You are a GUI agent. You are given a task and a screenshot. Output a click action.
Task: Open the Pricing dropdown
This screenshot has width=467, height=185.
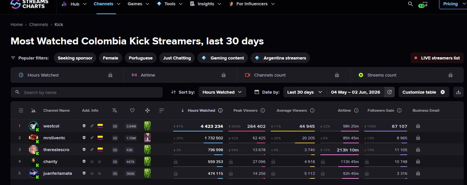(x=453, y=4)
